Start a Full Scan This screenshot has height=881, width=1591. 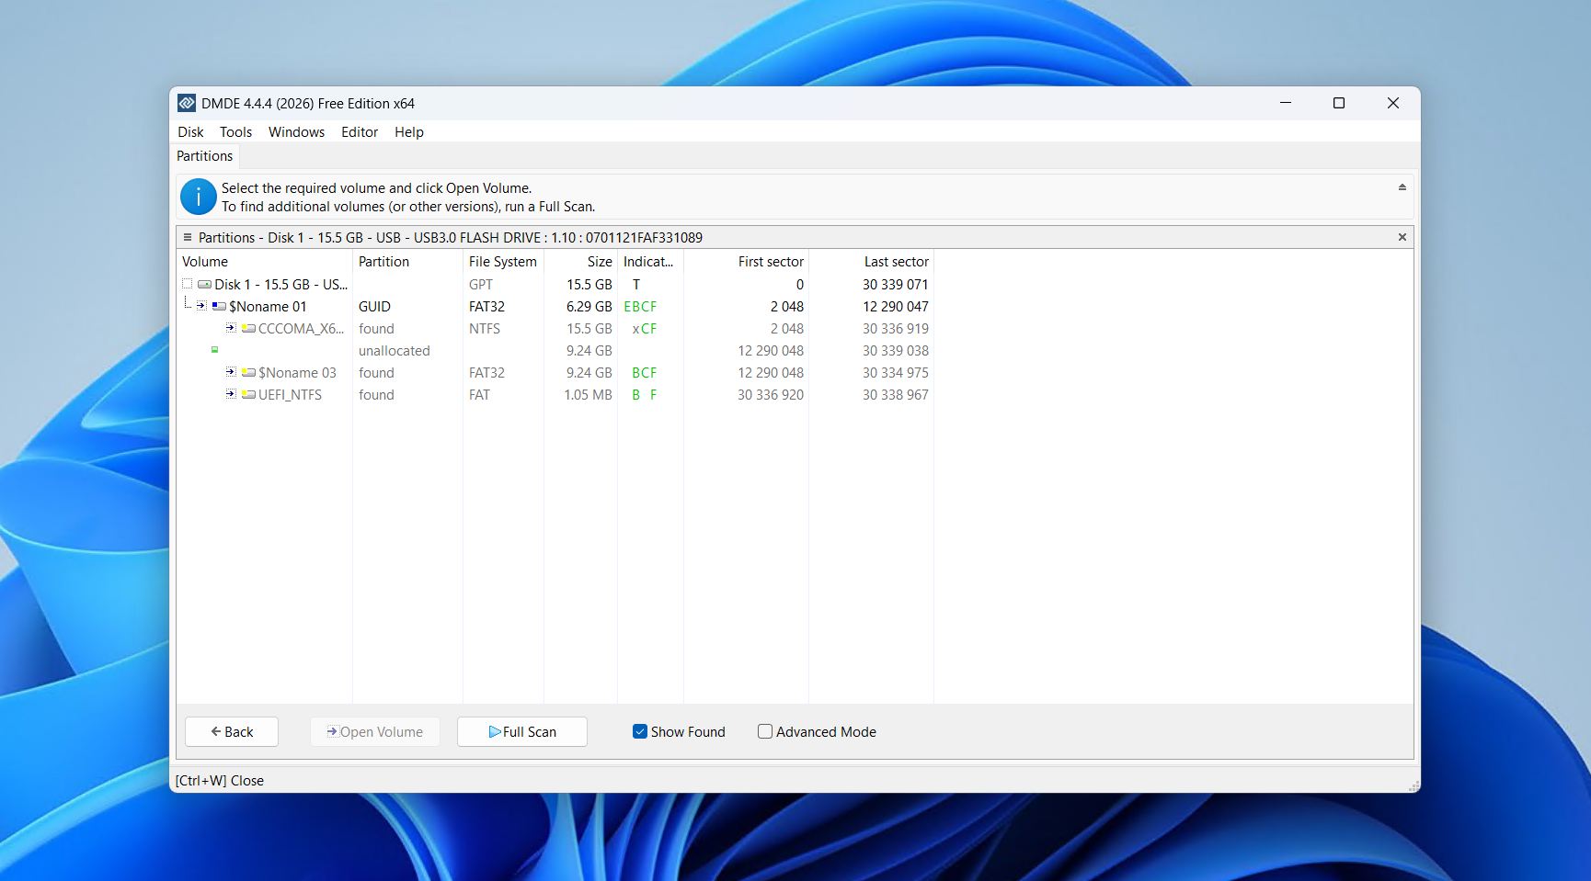521,731
